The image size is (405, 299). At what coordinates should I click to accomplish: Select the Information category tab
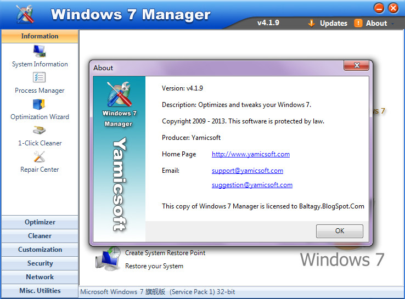point(40,36)
